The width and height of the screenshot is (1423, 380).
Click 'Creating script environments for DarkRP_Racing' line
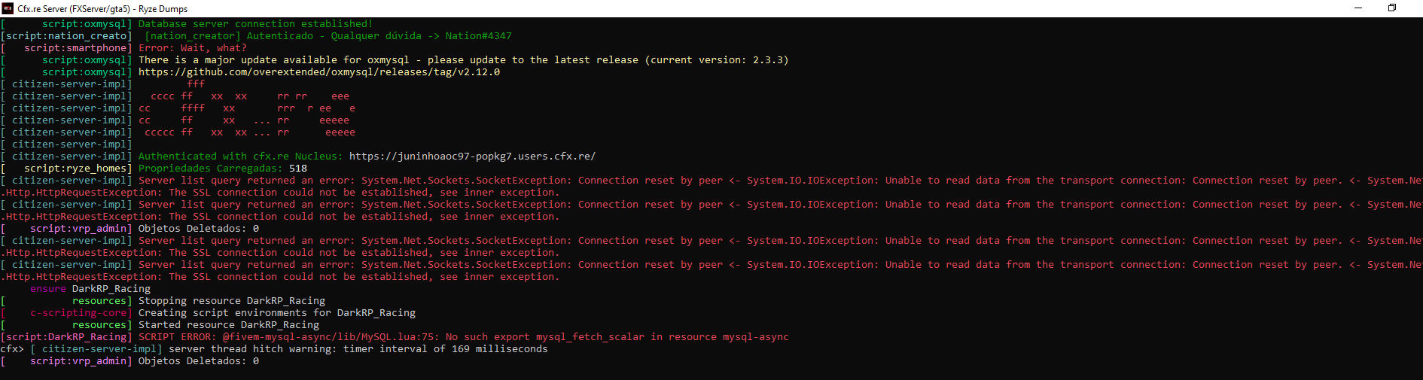(x=277, y=313)
